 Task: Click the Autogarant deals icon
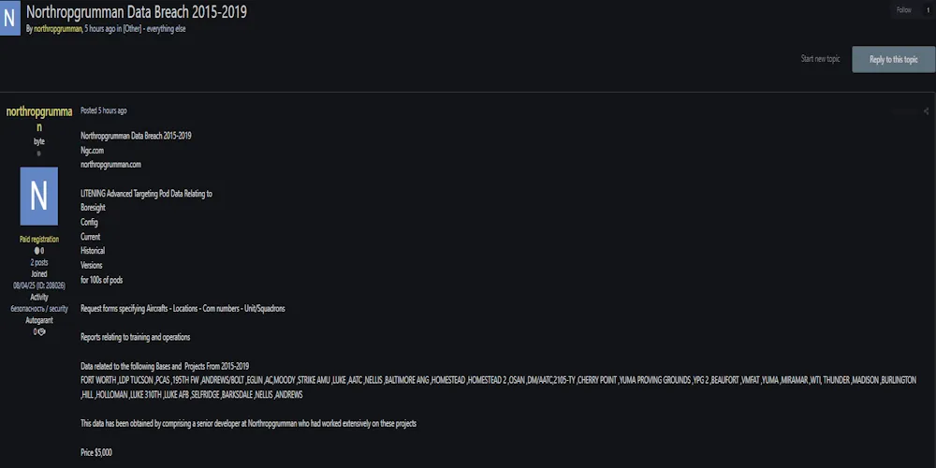pyautogui.click(x=39, y=331)
